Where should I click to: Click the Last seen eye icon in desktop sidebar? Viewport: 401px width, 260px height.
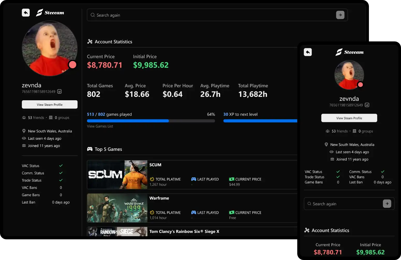pyautogui.click(x=24, y=138)
